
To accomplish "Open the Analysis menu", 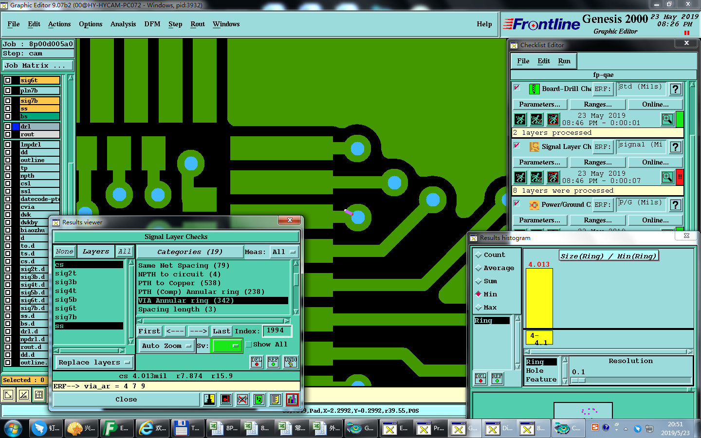I will coord(123,24).
